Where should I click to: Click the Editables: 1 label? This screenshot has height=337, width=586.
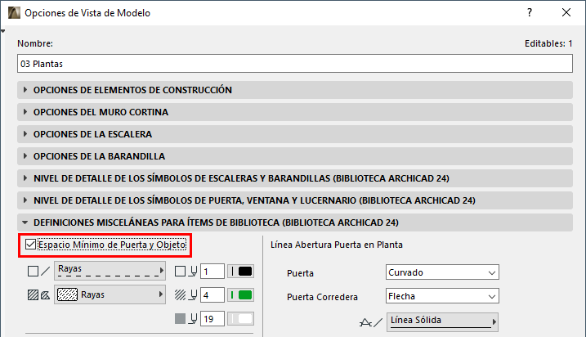pos(548,43)
